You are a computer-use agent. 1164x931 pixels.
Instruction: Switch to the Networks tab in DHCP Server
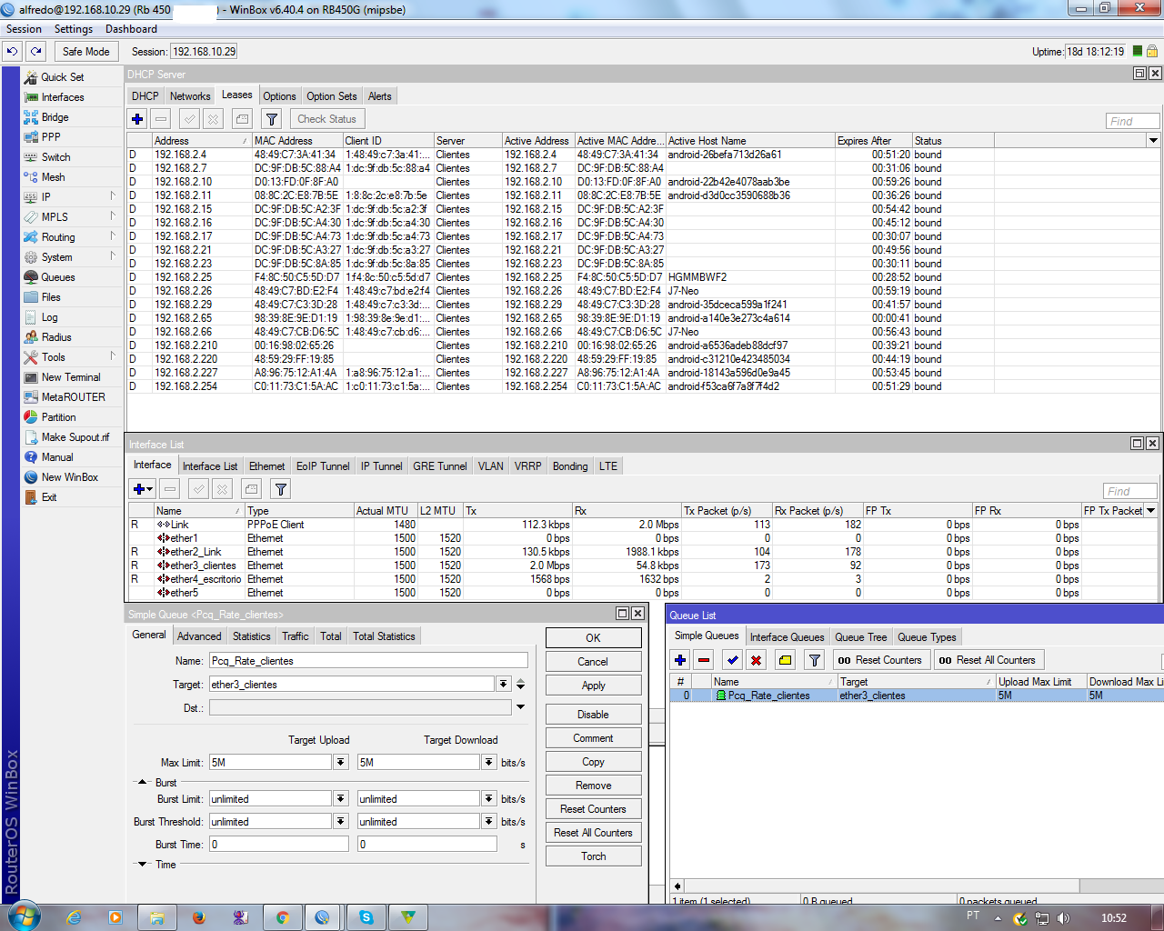[189, 96]
